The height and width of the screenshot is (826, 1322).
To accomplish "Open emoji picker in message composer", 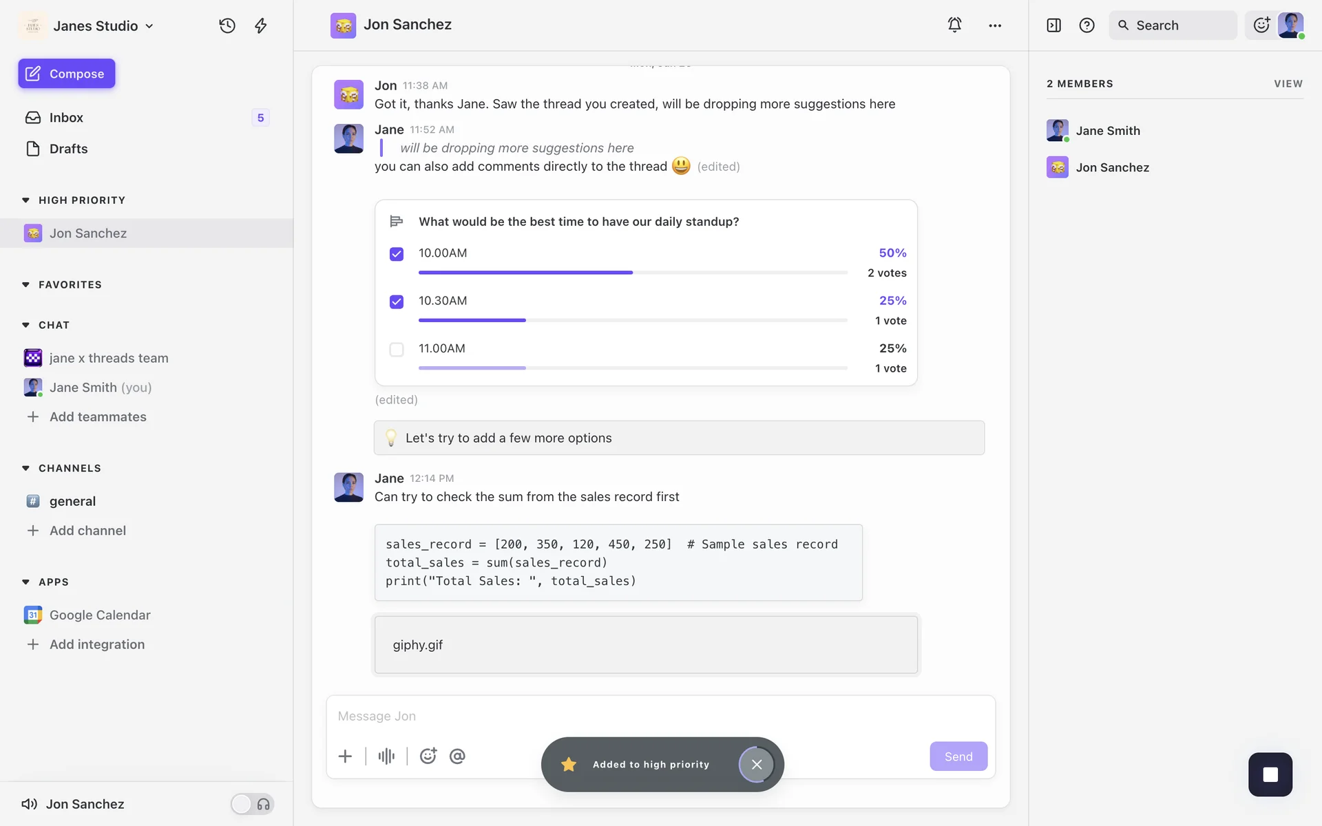I will [428, 756].
